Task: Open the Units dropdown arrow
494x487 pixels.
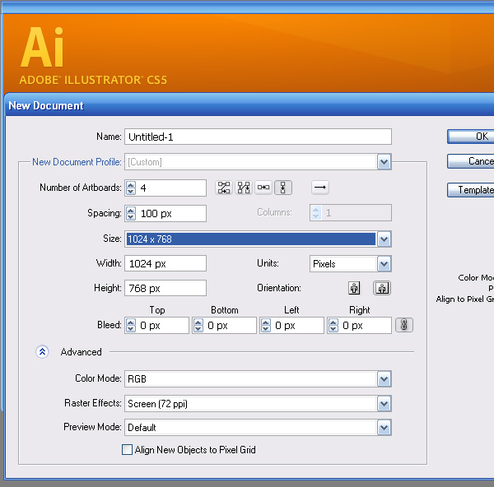Action: point(384,264)
